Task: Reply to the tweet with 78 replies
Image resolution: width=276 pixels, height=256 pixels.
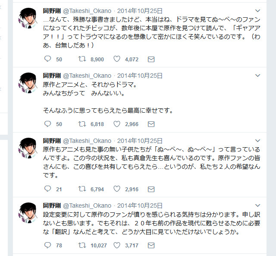Action: [x=48, y=245]
